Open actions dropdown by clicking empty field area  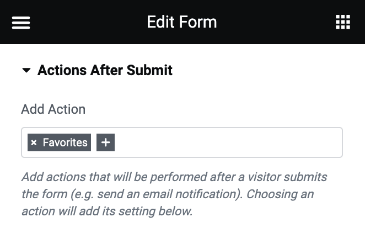[x=228, y=142]
